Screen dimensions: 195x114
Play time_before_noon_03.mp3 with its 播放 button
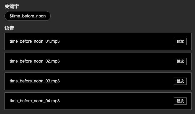coord(180,81)
